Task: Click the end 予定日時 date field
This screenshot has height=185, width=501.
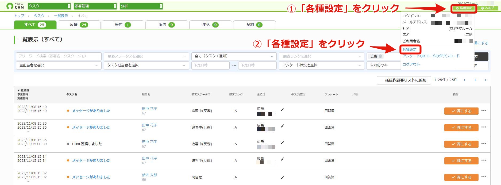Action: 257,65
